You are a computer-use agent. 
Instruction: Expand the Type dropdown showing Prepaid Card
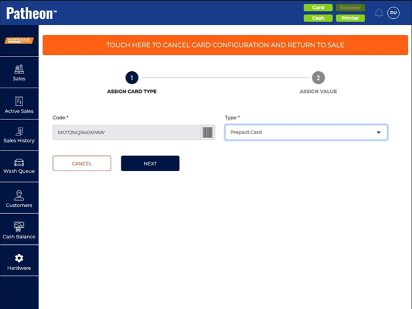pos(306,132)
